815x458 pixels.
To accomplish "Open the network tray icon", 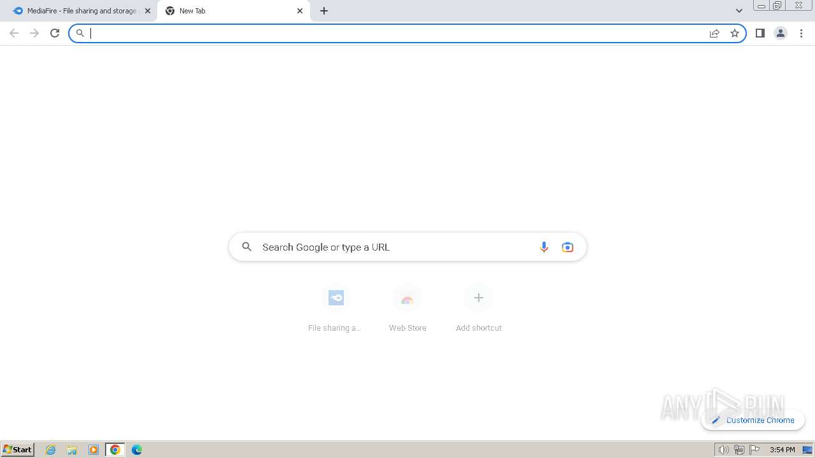I will pos(739,450).
